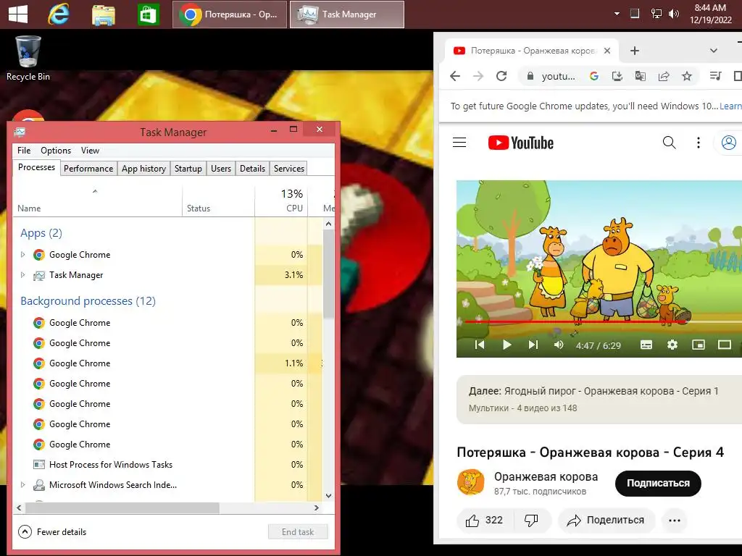Toggle video subtitles
This screenshot has height=556, width=742.
[x=646, y=345]
